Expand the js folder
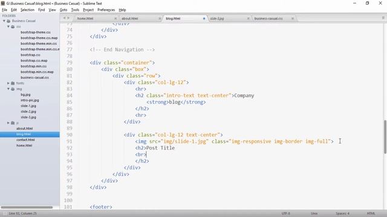The height and width of the screenshot is (217, 387). [x=8, y=123]
